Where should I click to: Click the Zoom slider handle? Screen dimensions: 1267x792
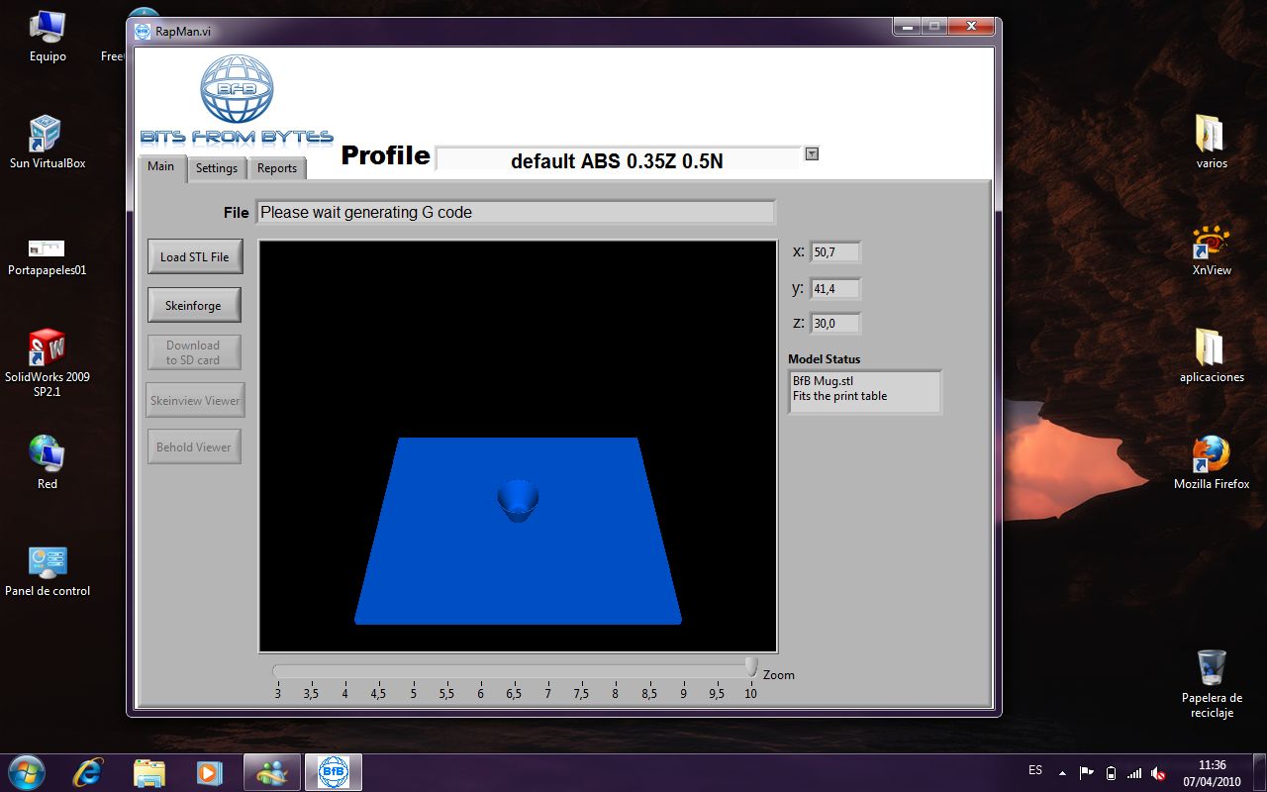(751, 666)
